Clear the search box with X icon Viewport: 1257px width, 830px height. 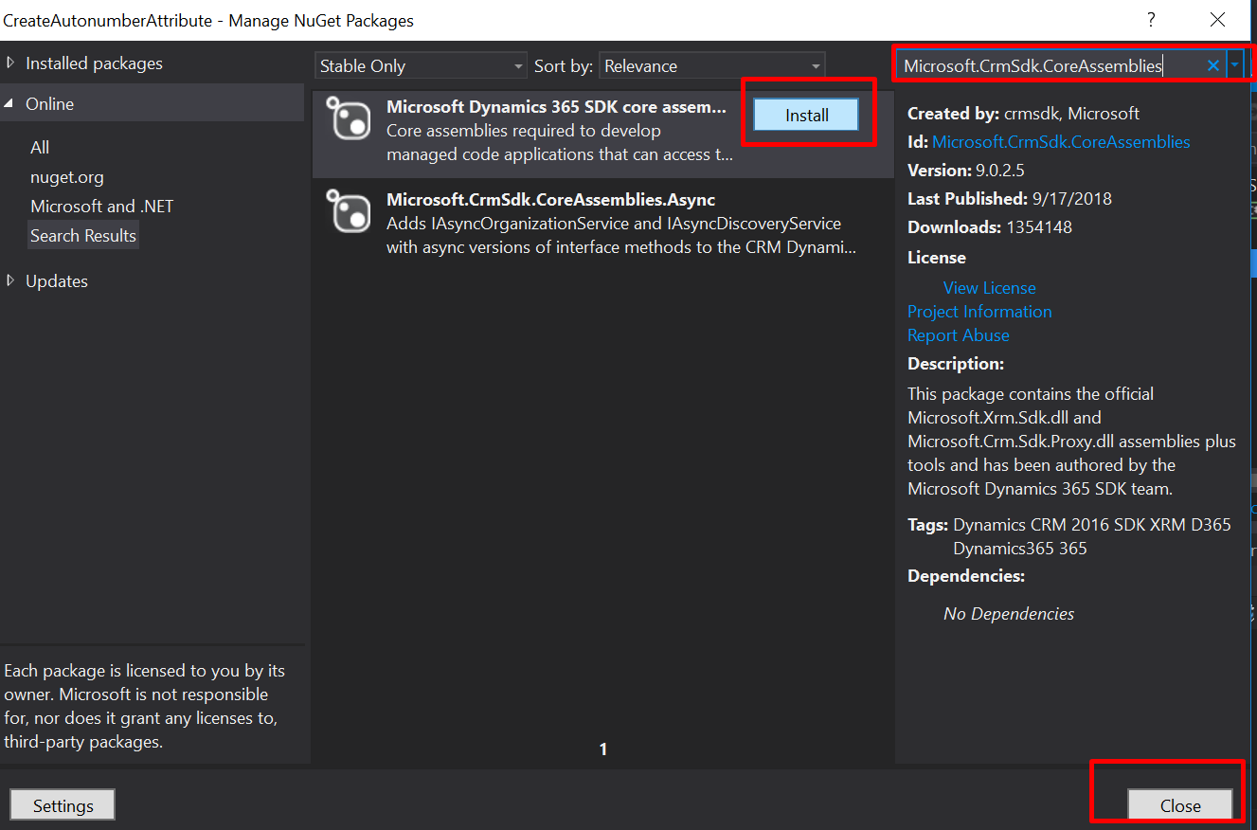point(1212,66)
